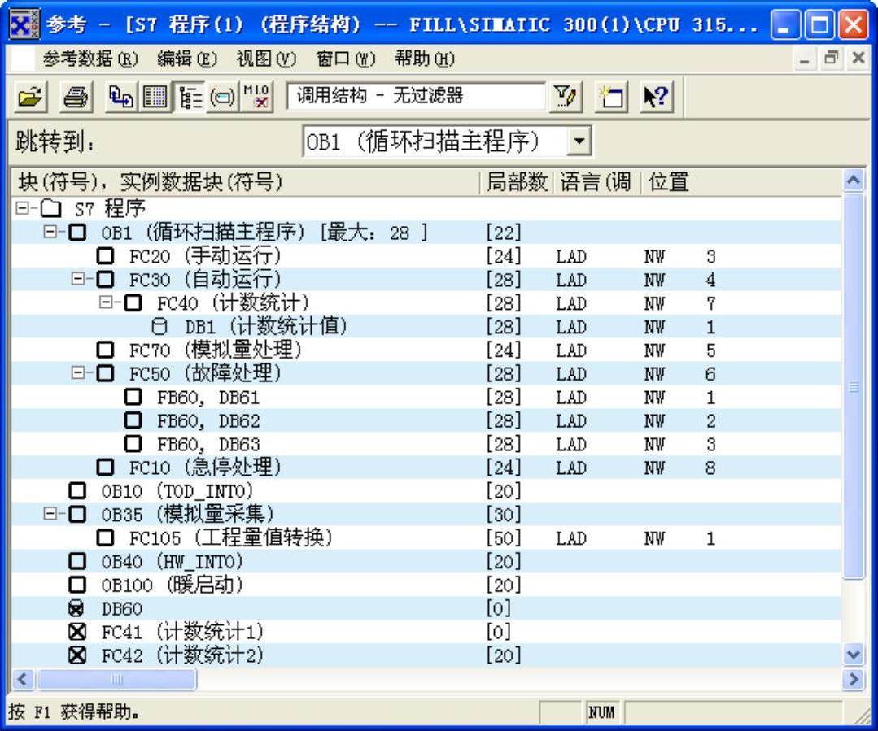
Task: Collapse the FC30 (自动运行) tree node
Action: pyautogui.click(x=78, y=280)
